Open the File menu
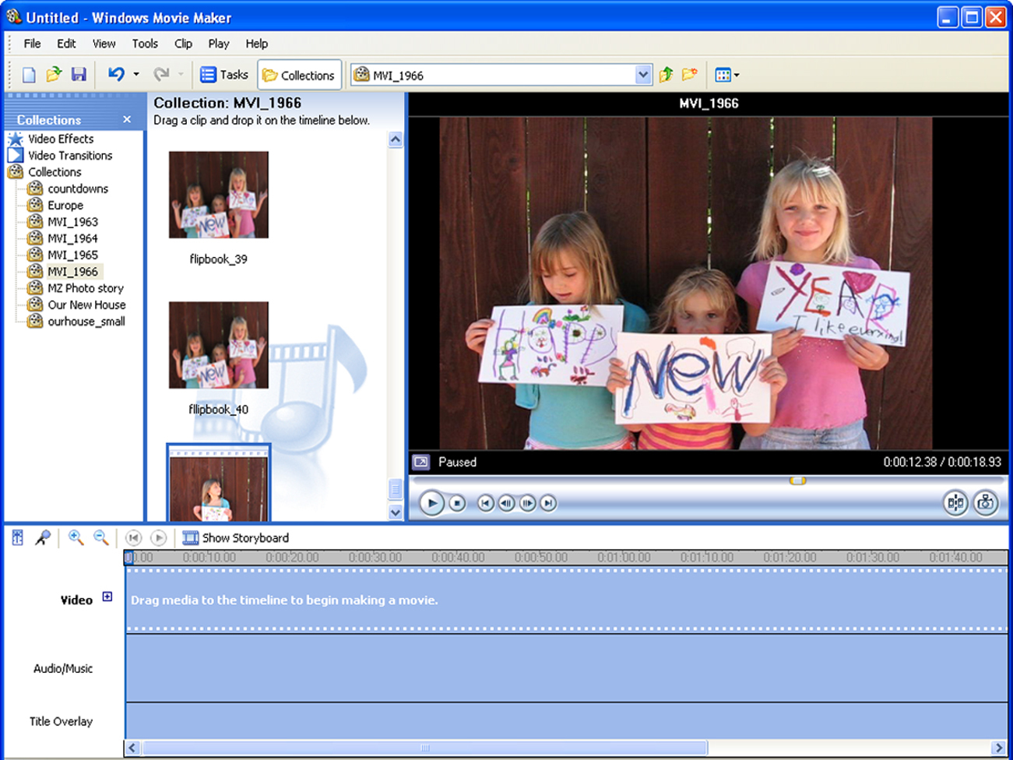The width and height of the screenshot is (1013, 760). (32, 44)
